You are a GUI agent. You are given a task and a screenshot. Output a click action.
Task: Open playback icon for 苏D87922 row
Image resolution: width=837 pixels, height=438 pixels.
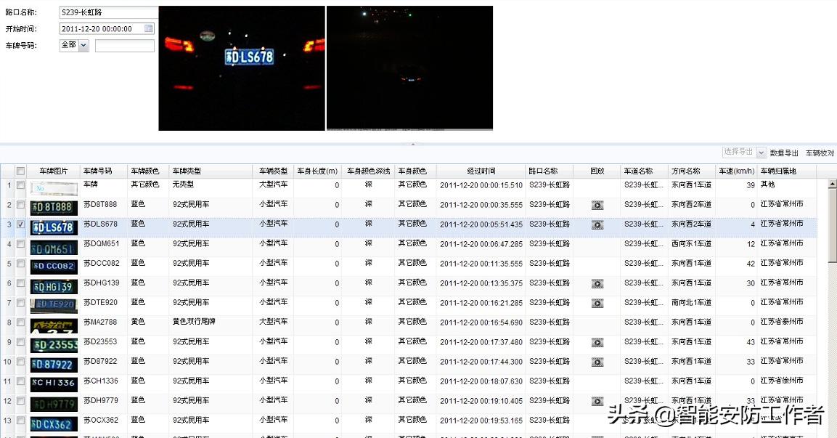click(x=597, y=362)
